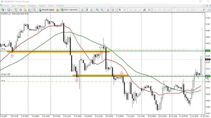Click the black current price tag 45.57

click(208, 59)
